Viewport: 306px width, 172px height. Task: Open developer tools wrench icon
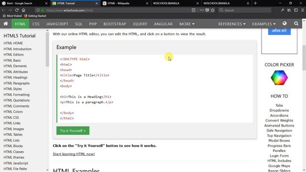click(x=283, y=10)
